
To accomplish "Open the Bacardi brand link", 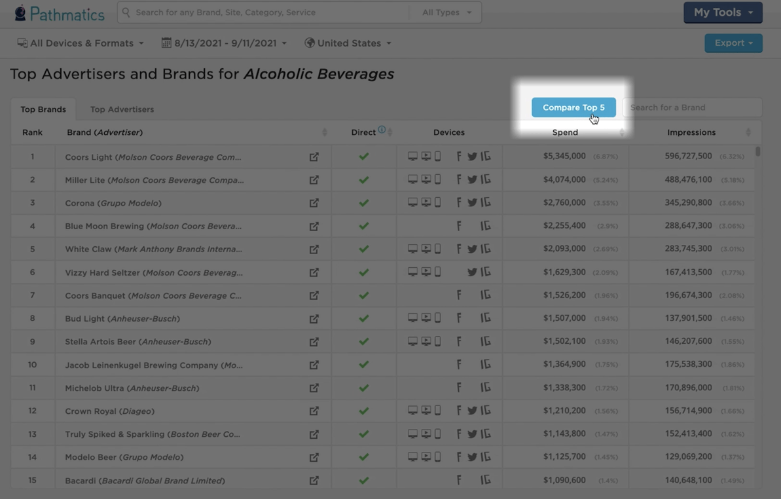I will click(145, 481).
